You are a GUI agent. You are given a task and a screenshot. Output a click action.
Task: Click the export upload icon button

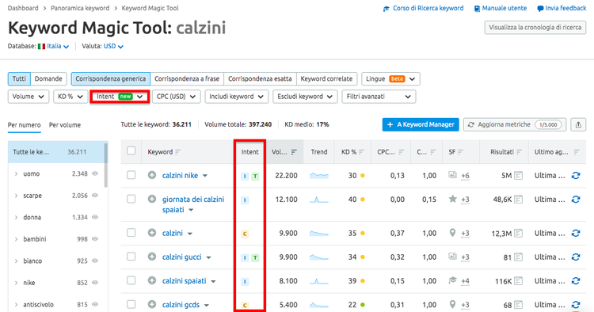[x=578, y=124]
